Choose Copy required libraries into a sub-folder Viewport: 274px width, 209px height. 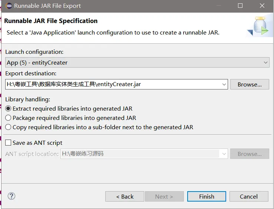tap(9, 127)
